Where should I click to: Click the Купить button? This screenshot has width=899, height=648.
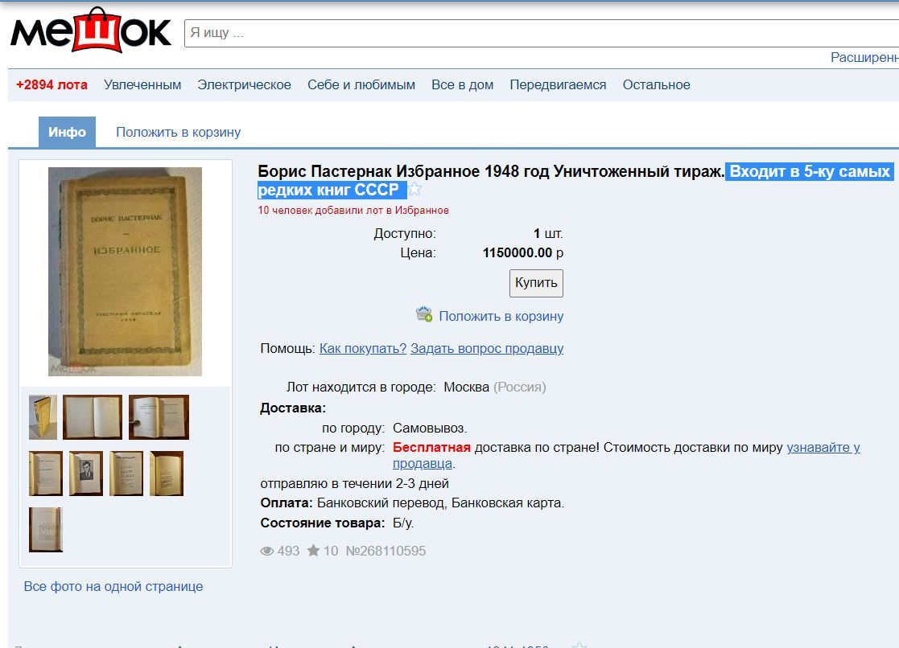click(536, 283)
